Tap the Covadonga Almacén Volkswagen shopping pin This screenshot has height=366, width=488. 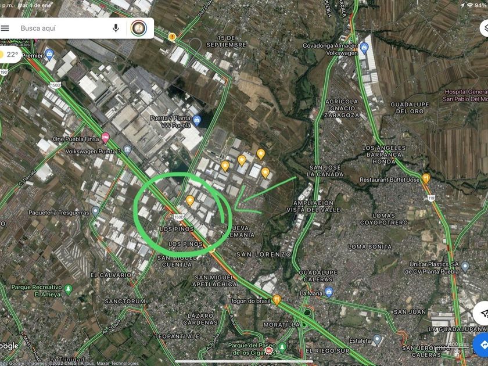pos(364,48)
